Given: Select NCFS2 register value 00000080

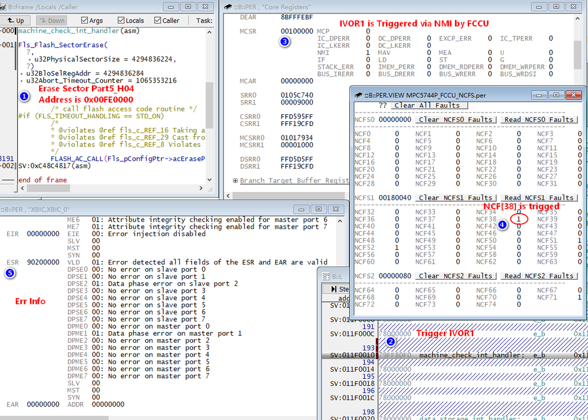Looking at the screenshot, I should tap(395, 276).
